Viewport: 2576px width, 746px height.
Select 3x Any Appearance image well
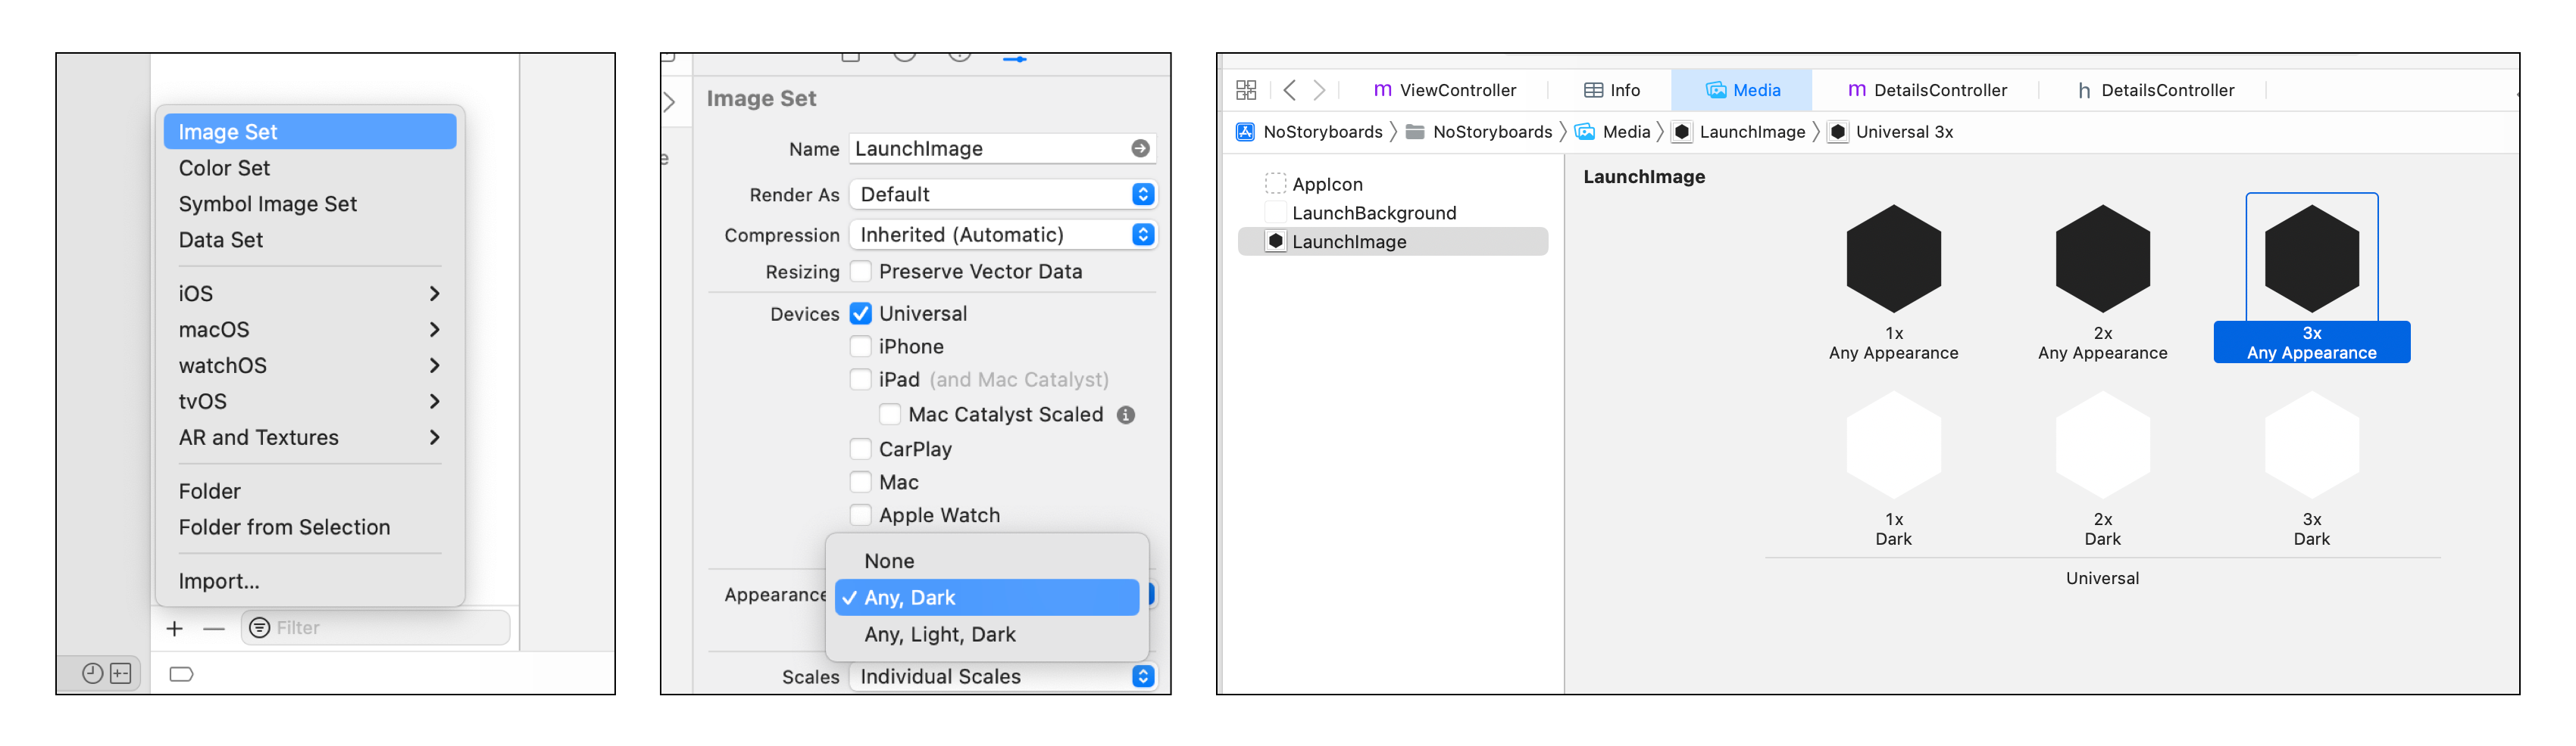coord(2311,259)
